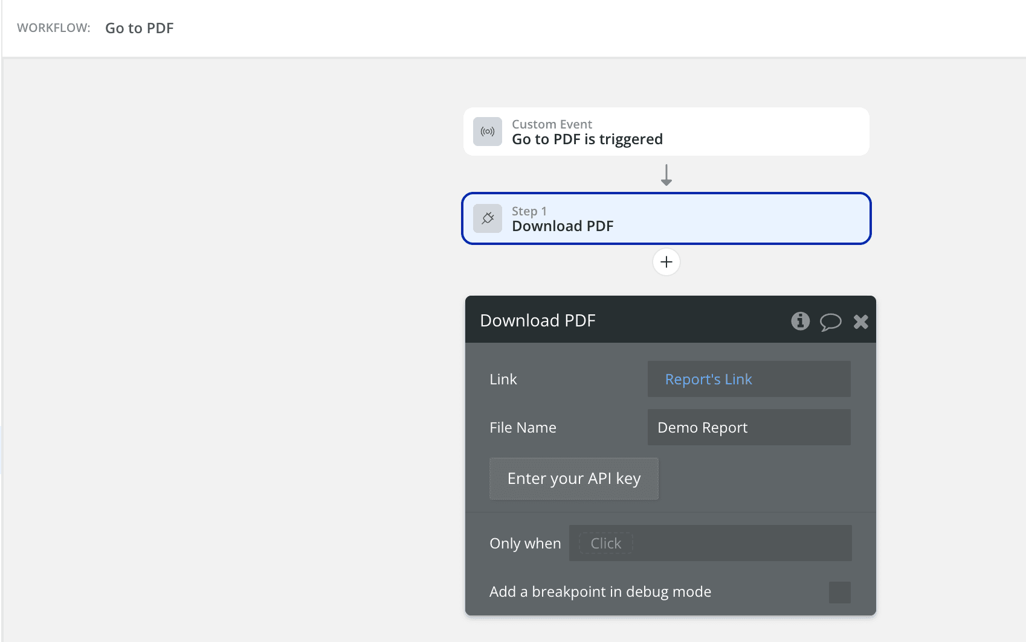The image size is (1026, 642).
Task: Select the Step 1 Download PDF action
Action: (666, 218)
